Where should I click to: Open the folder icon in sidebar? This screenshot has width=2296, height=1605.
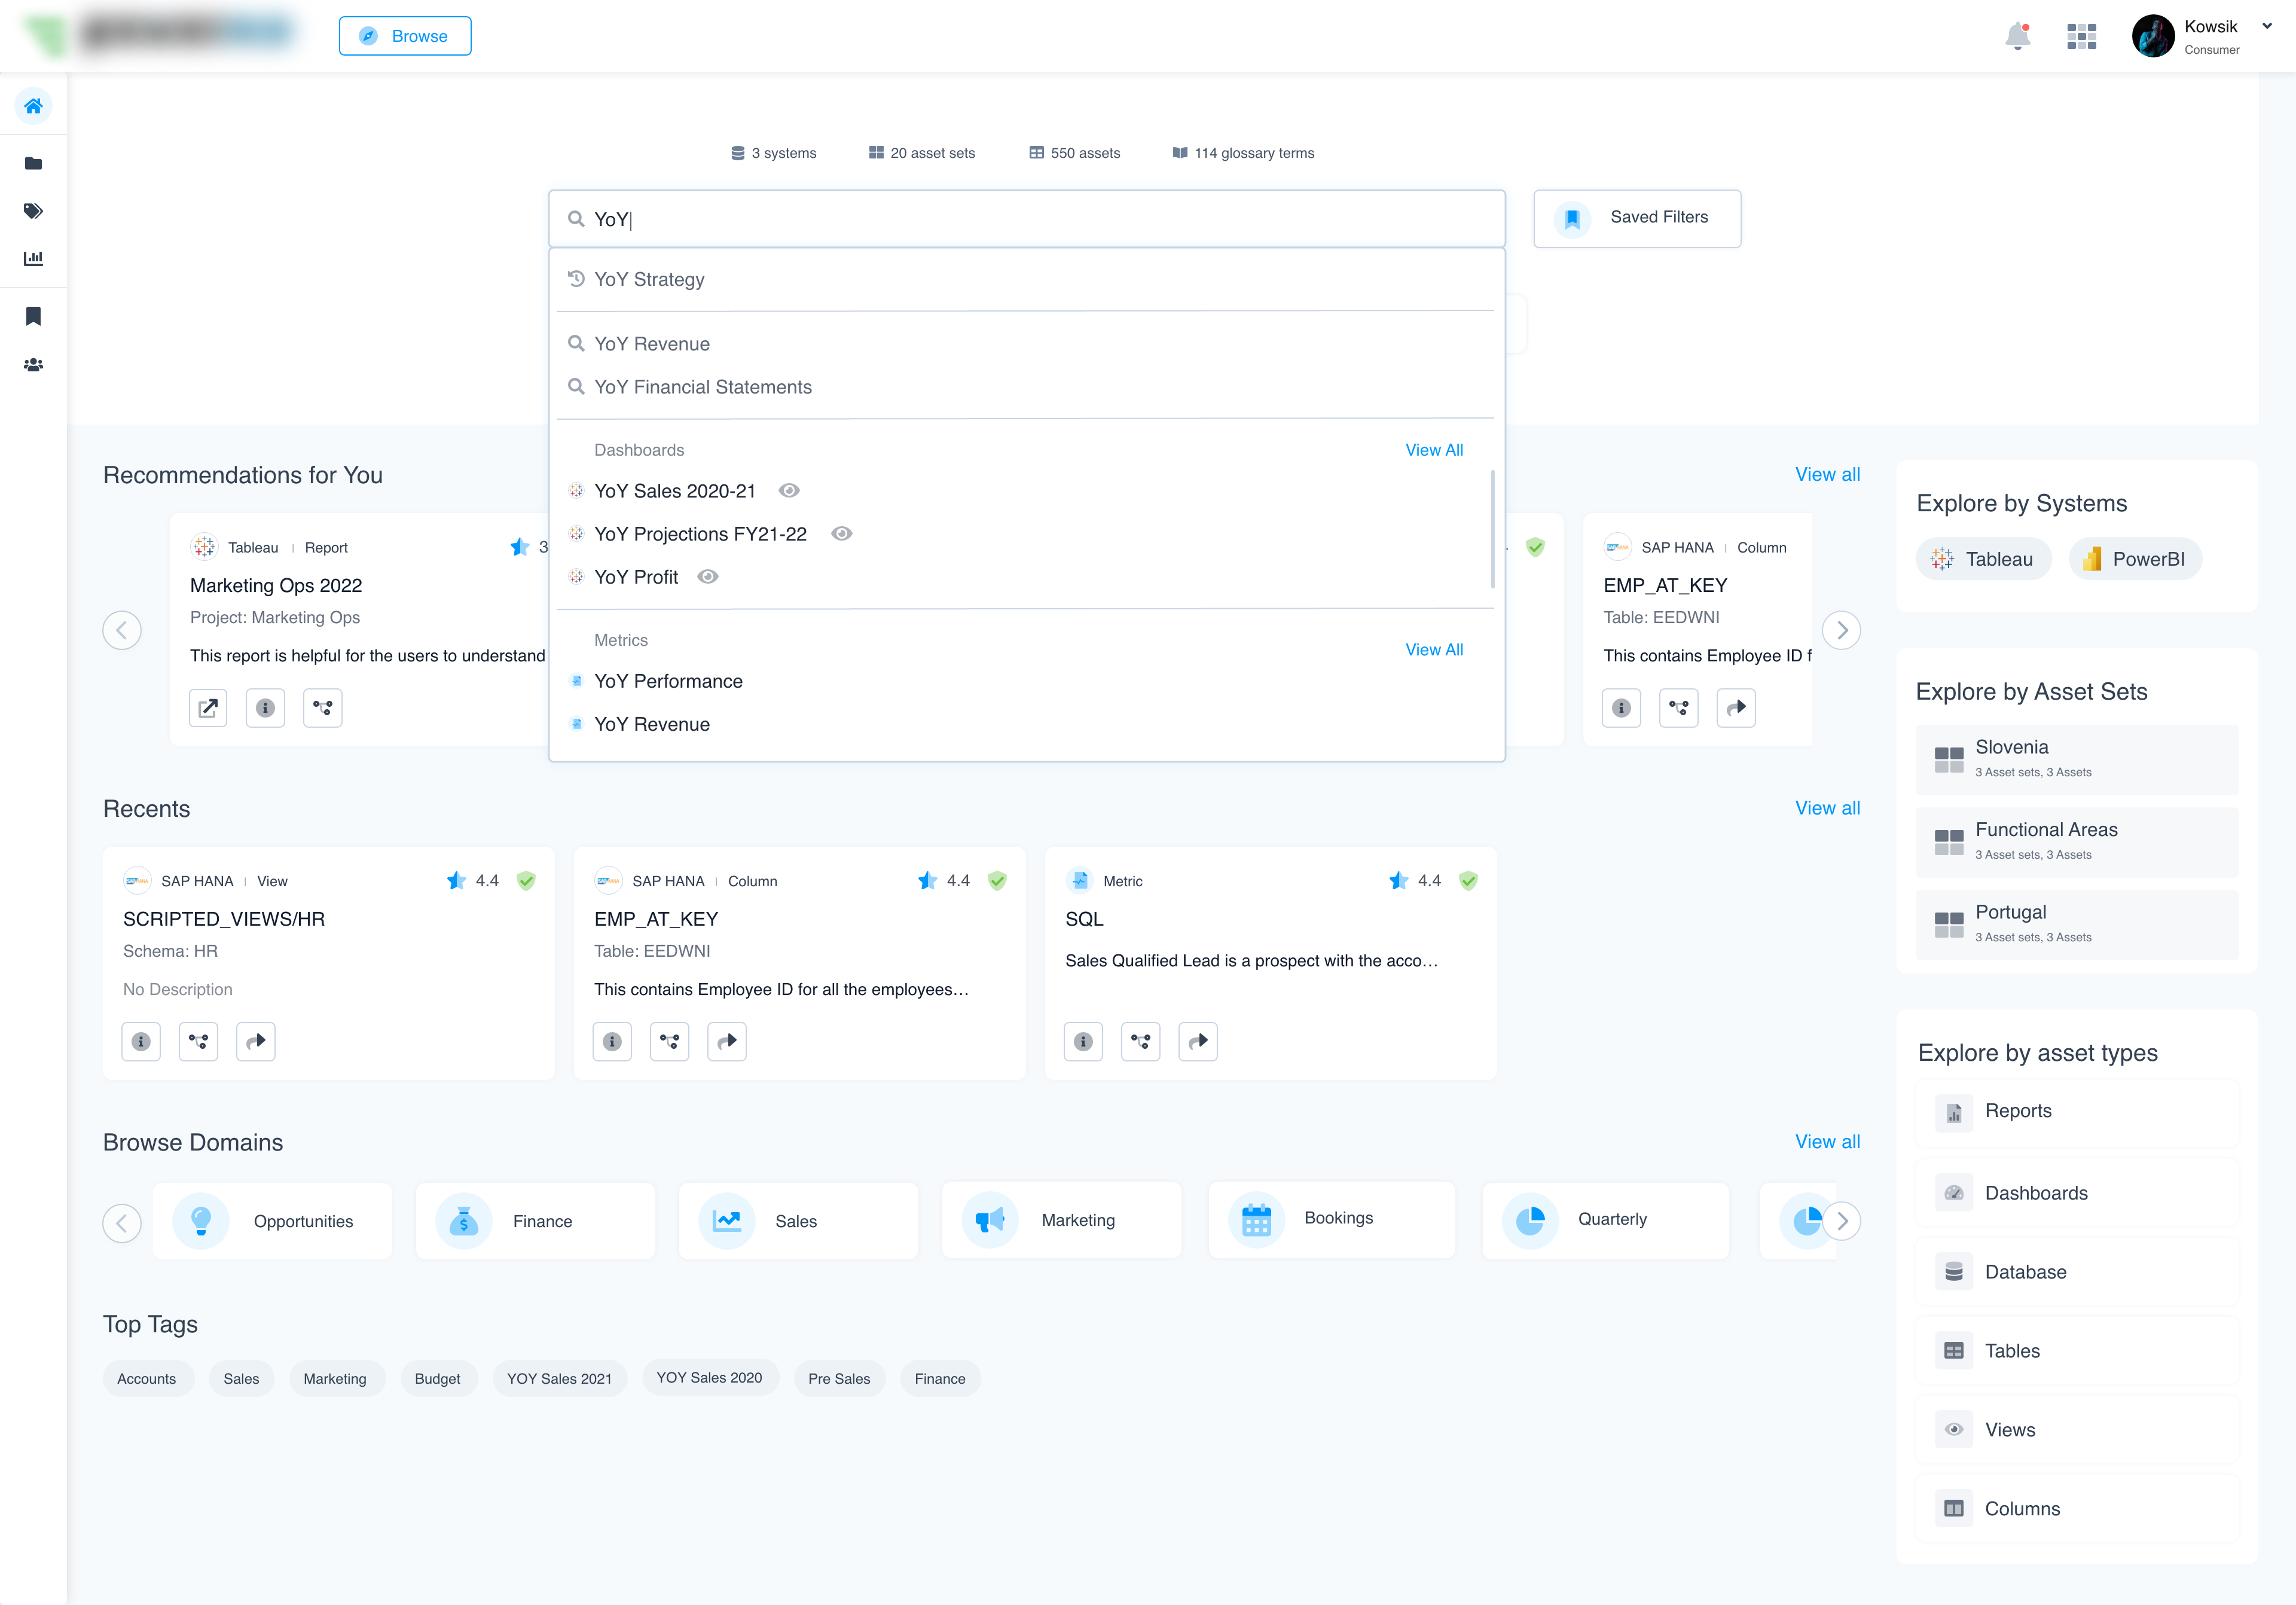click(33, 163)
